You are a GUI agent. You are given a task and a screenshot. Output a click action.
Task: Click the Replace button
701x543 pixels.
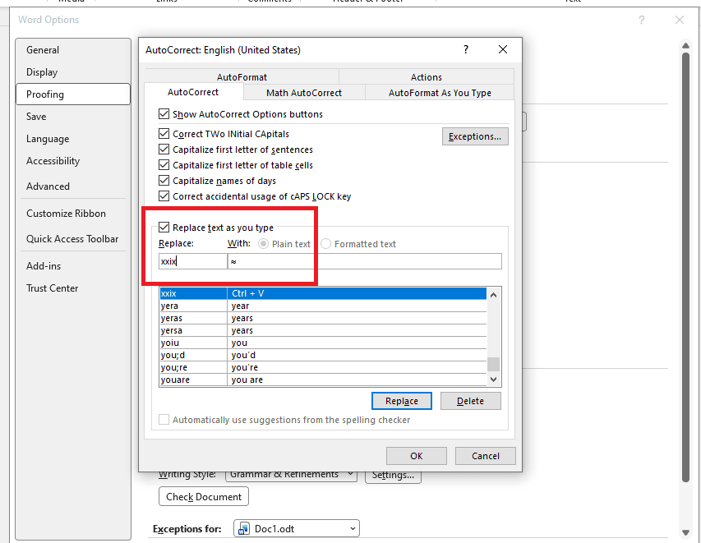(402, 401)
